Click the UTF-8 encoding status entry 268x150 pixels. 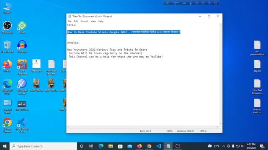tap(203, 131)
